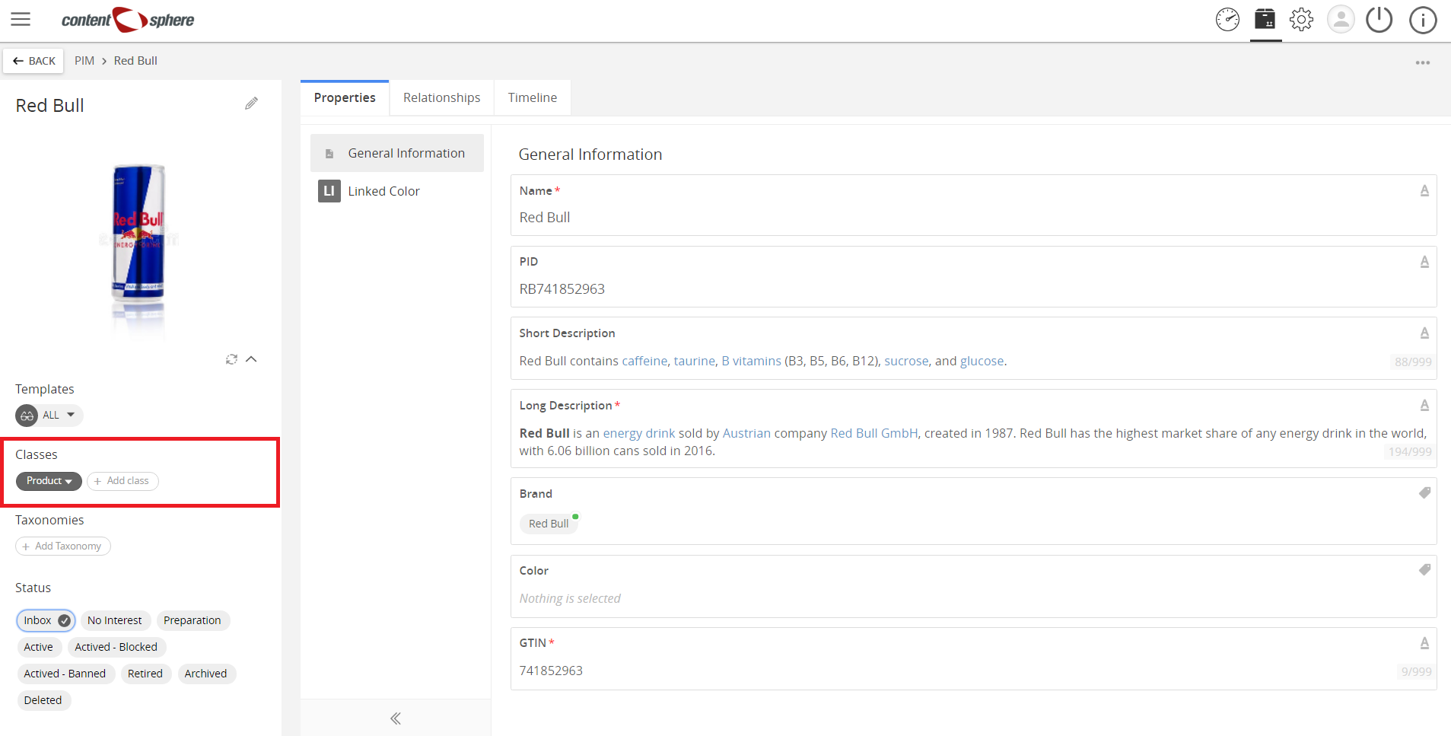Click Add class button
Screen dimensions: 1451x736
click(123, 481)
